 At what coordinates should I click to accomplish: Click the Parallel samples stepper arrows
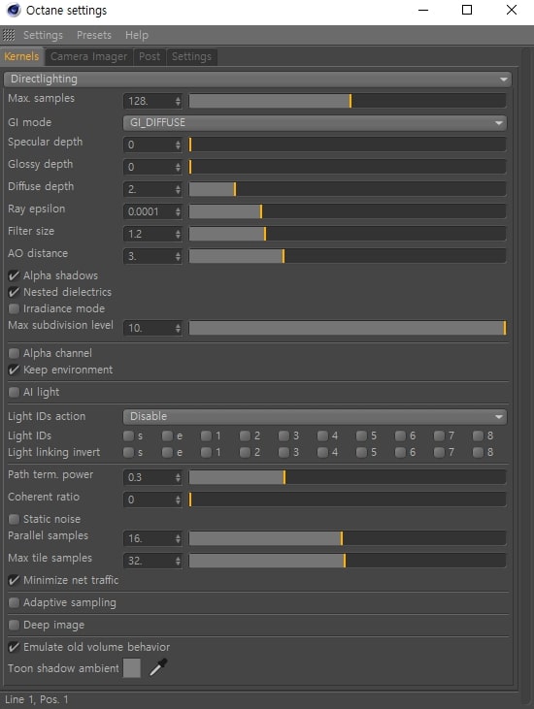click(x=178, y=538)
